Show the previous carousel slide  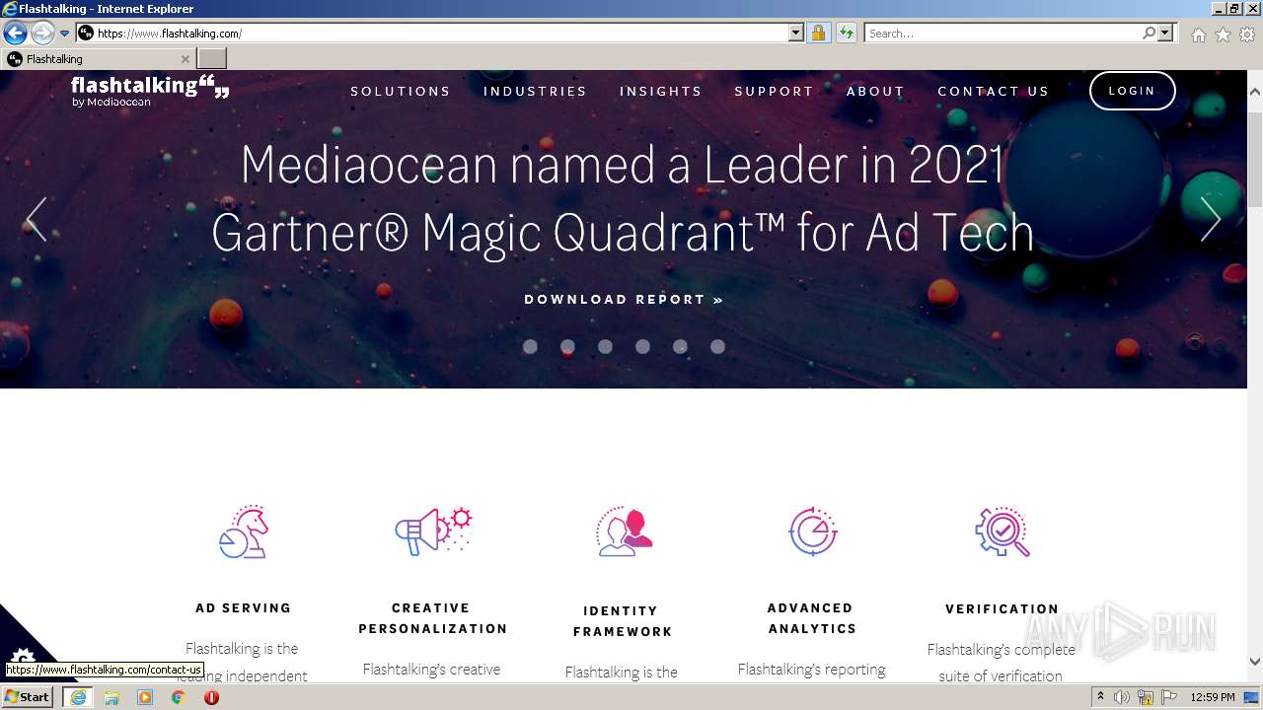pyautogui.click(x=37, y=219)
